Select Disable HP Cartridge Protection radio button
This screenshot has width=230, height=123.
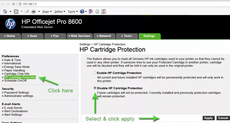click(x=95, y=88)
